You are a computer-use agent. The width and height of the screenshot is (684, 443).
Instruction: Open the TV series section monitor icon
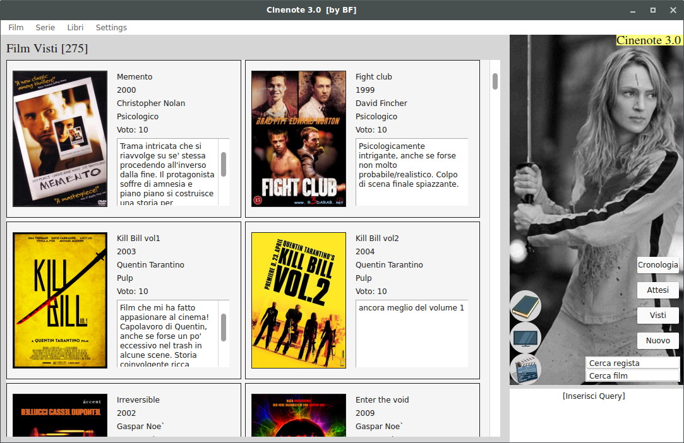[x=525, y=338]
